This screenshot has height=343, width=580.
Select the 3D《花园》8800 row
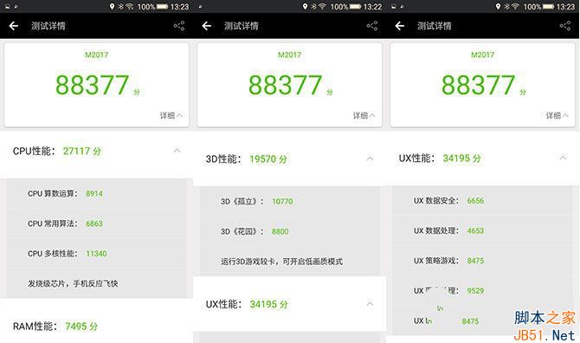click(289, 231)
